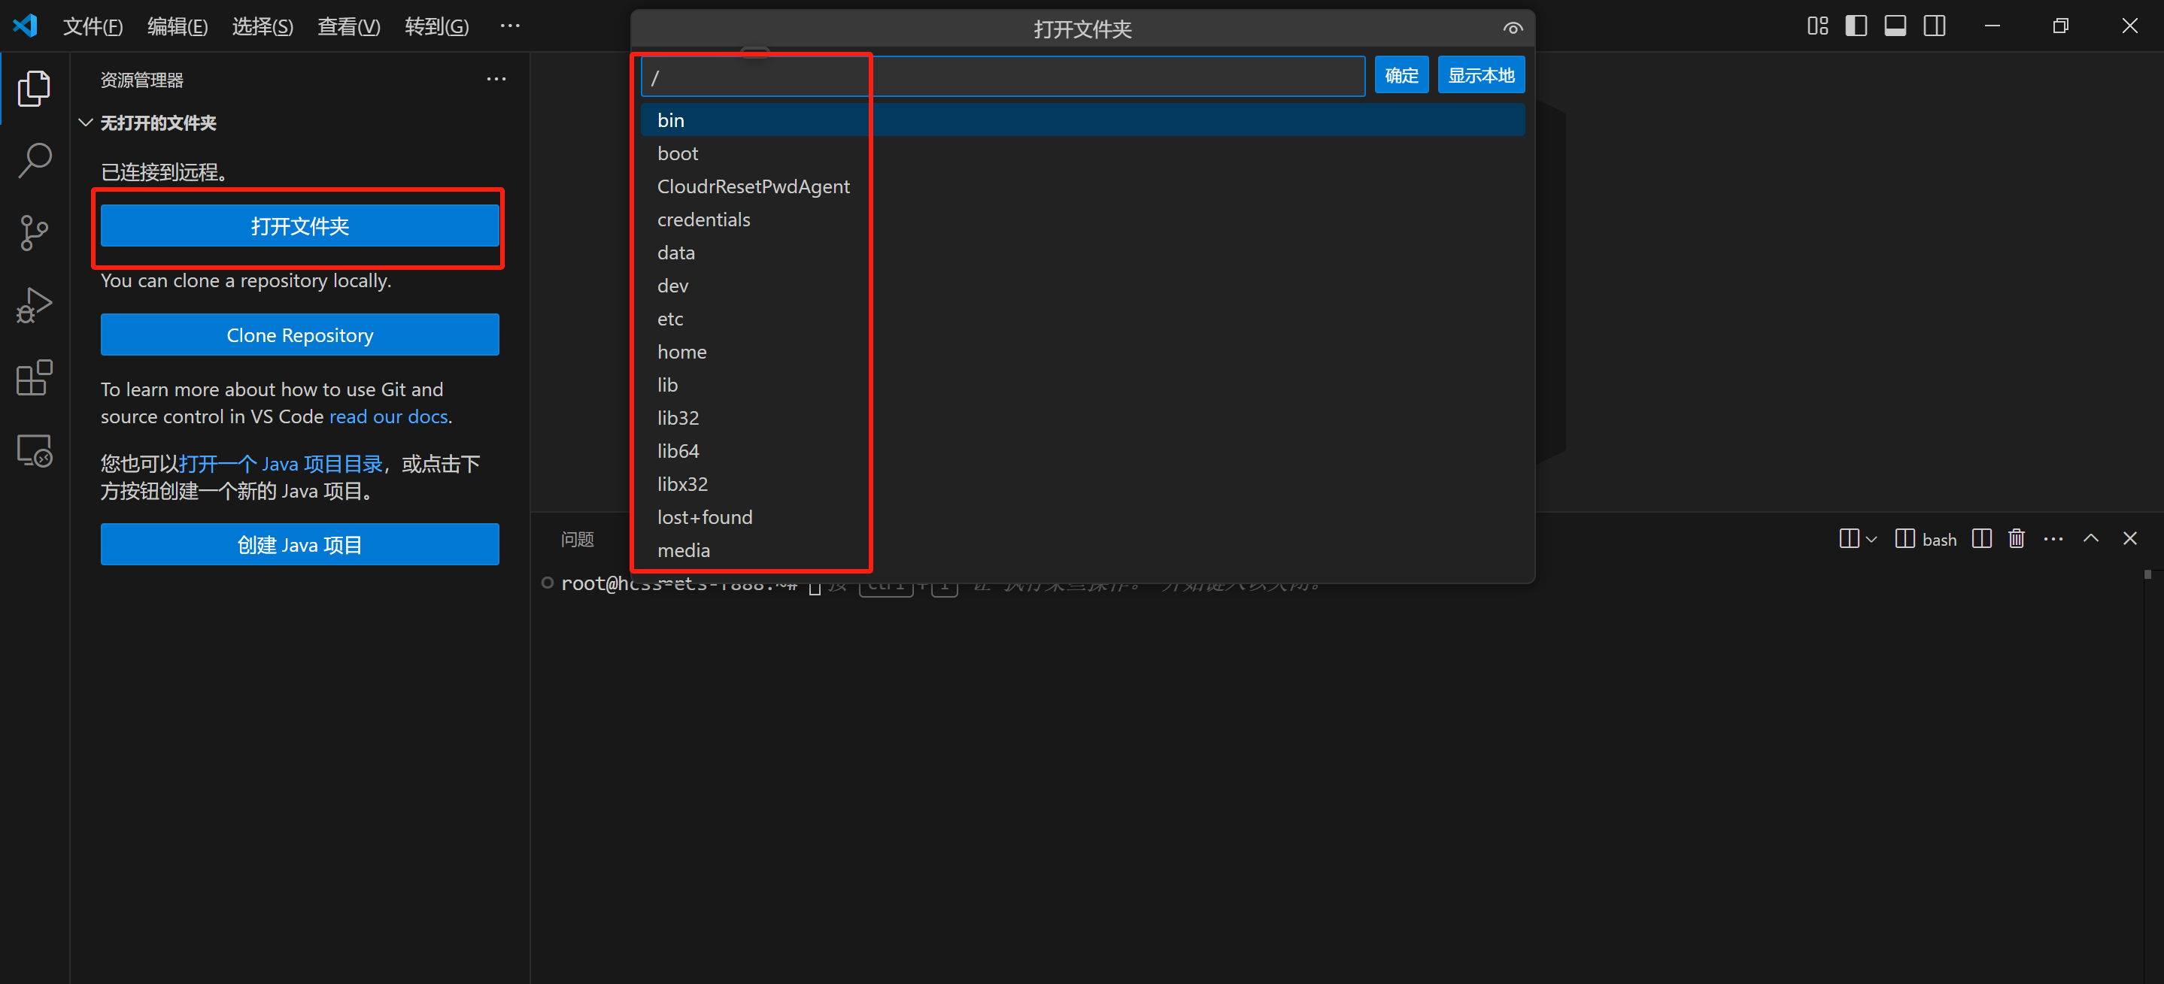Open Source Control view icon
Screen dimensions: 2164x984
coord(34,232)
